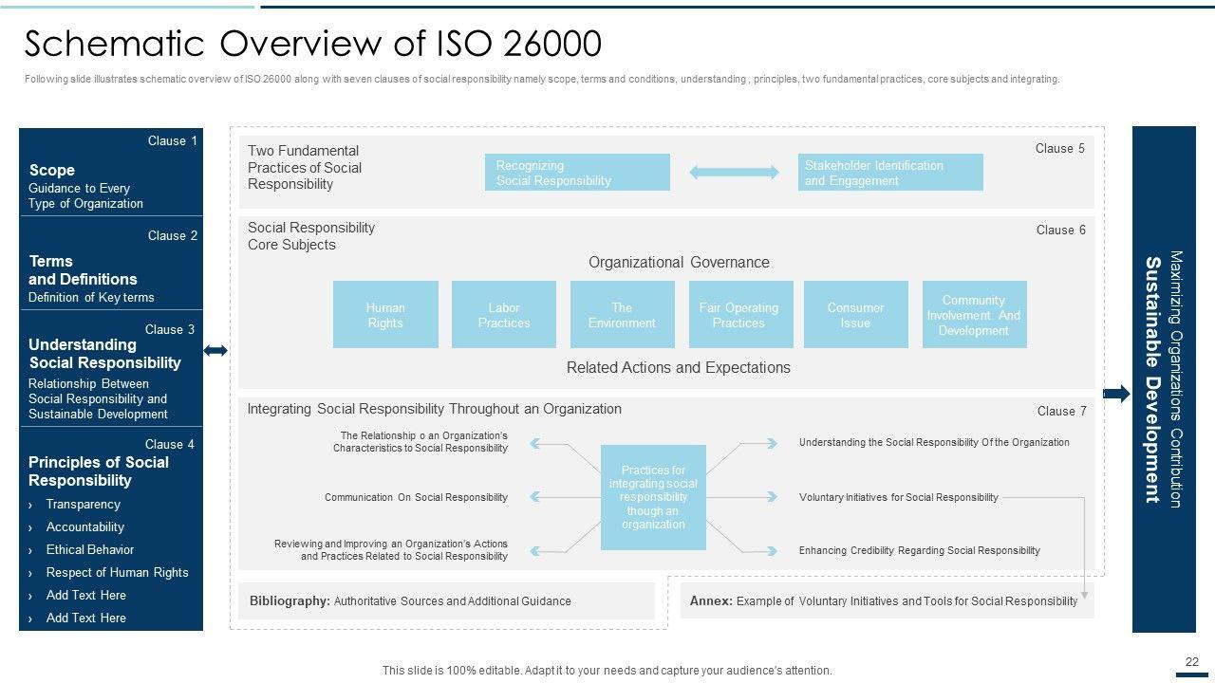Select the chevron bullet beside Transparency
The height and width of the screenshot is (683, 1215).
point(30,506)
